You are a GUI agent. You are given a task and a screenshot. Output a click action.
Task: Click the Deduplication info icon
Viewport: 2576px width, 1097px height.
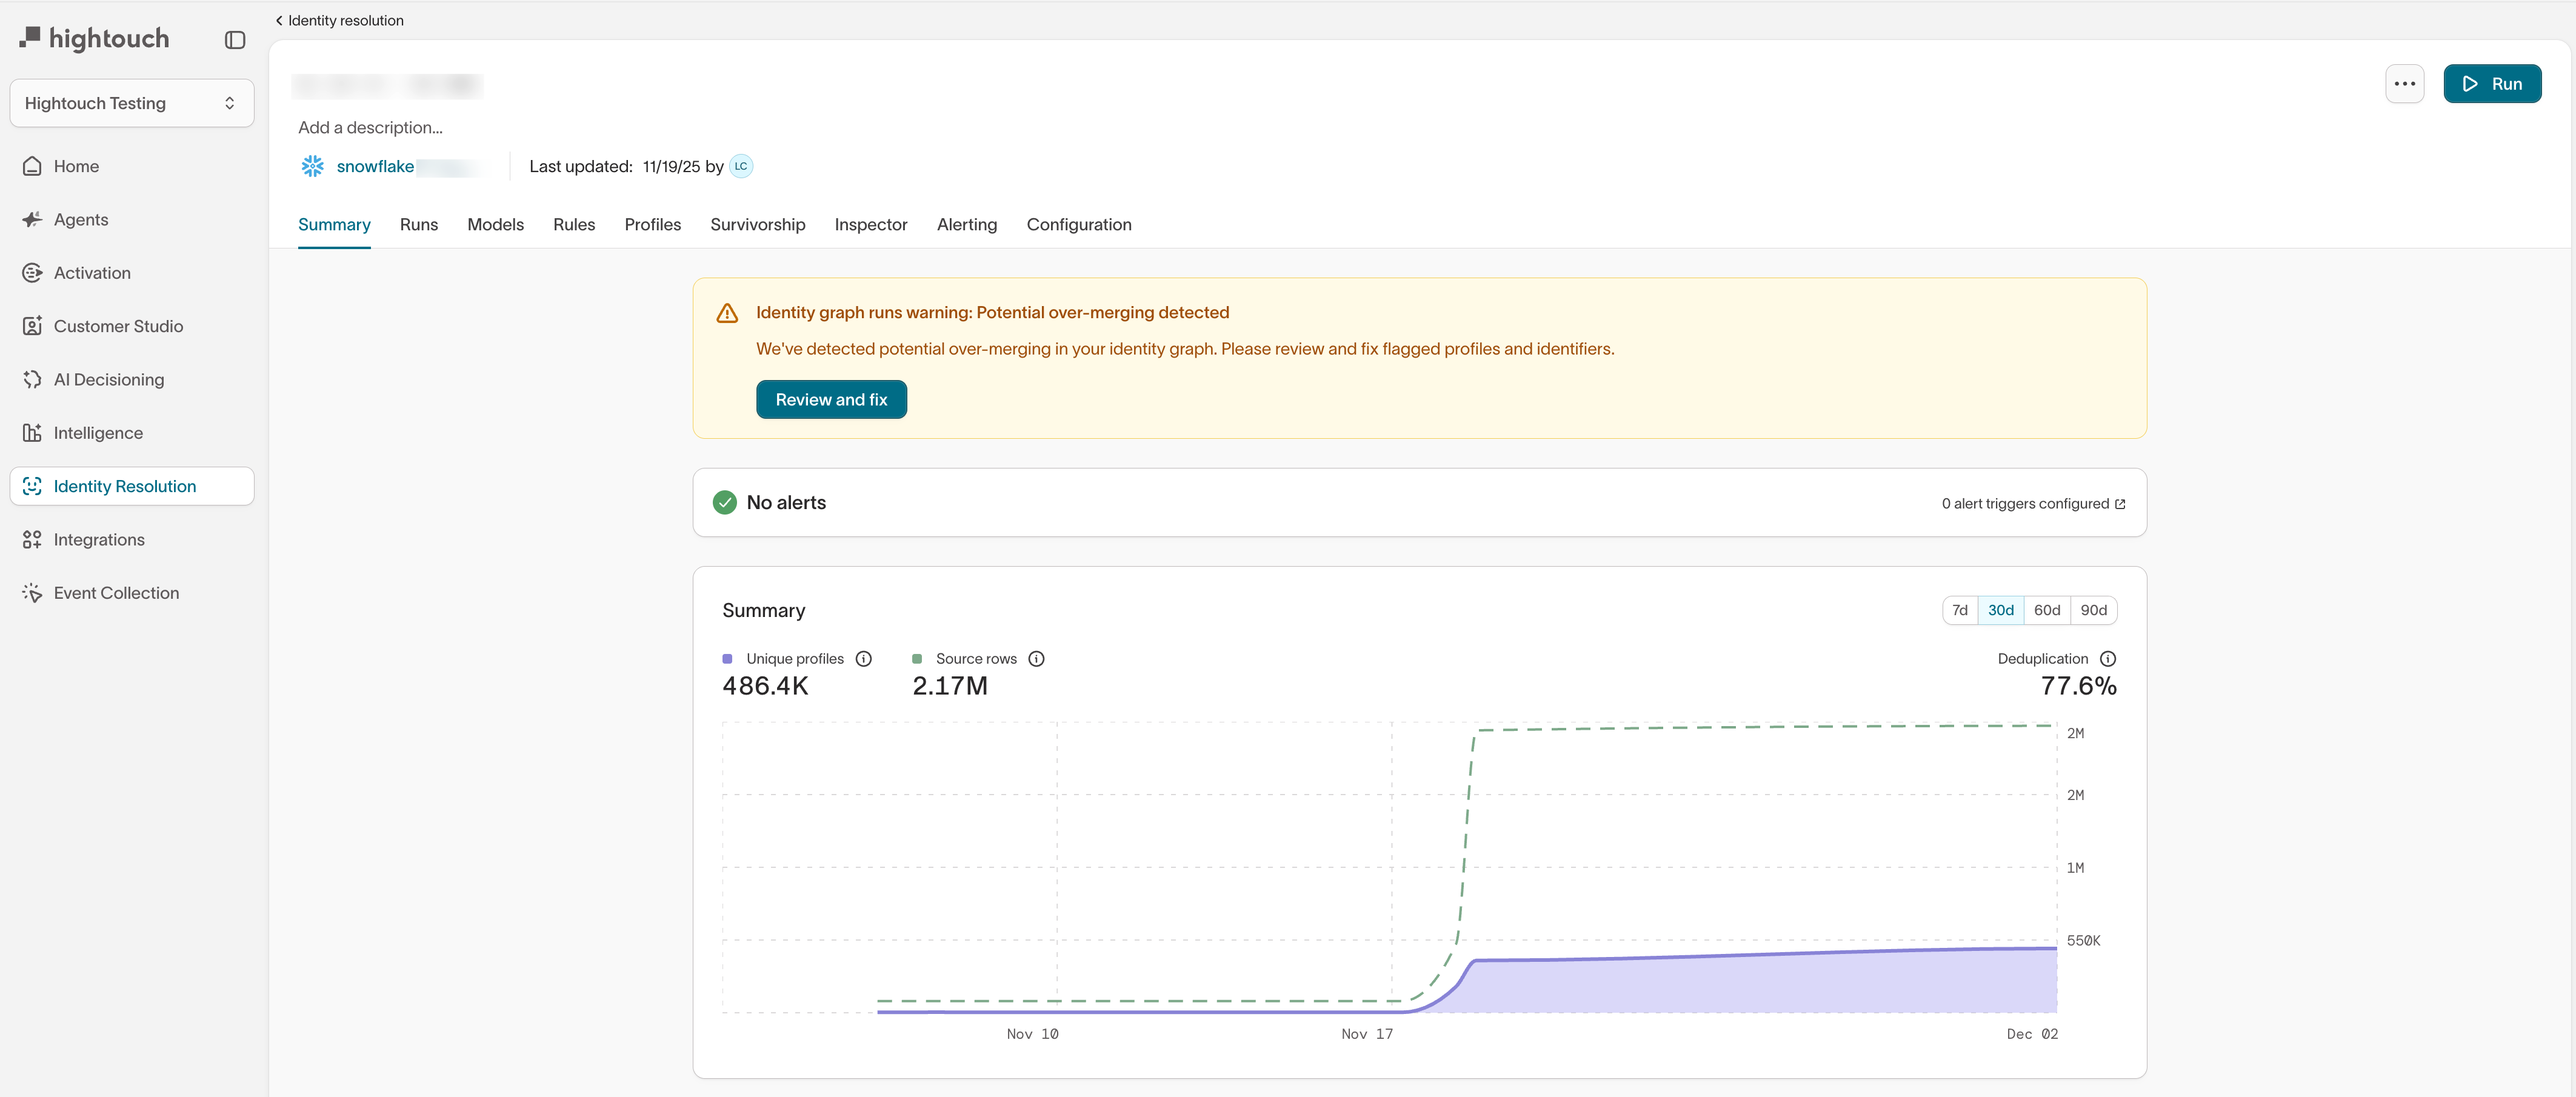[x=2108, y=659]
